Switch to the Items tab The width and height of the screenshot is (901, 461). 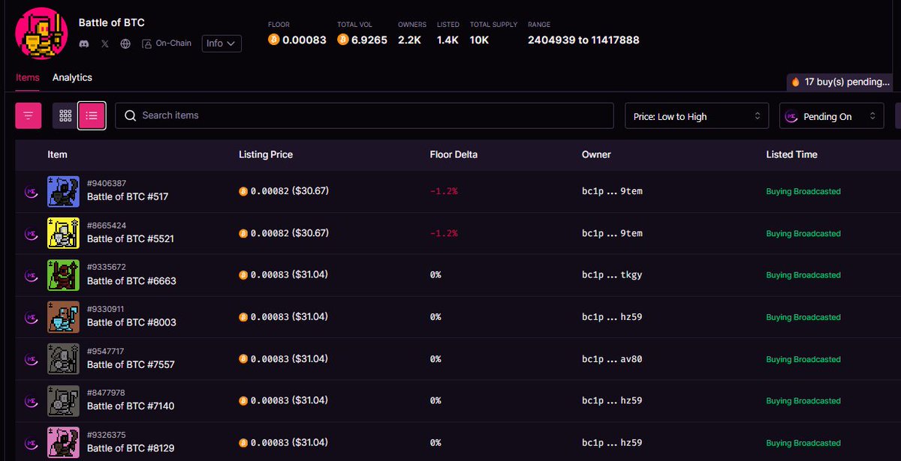pos(28,77)
